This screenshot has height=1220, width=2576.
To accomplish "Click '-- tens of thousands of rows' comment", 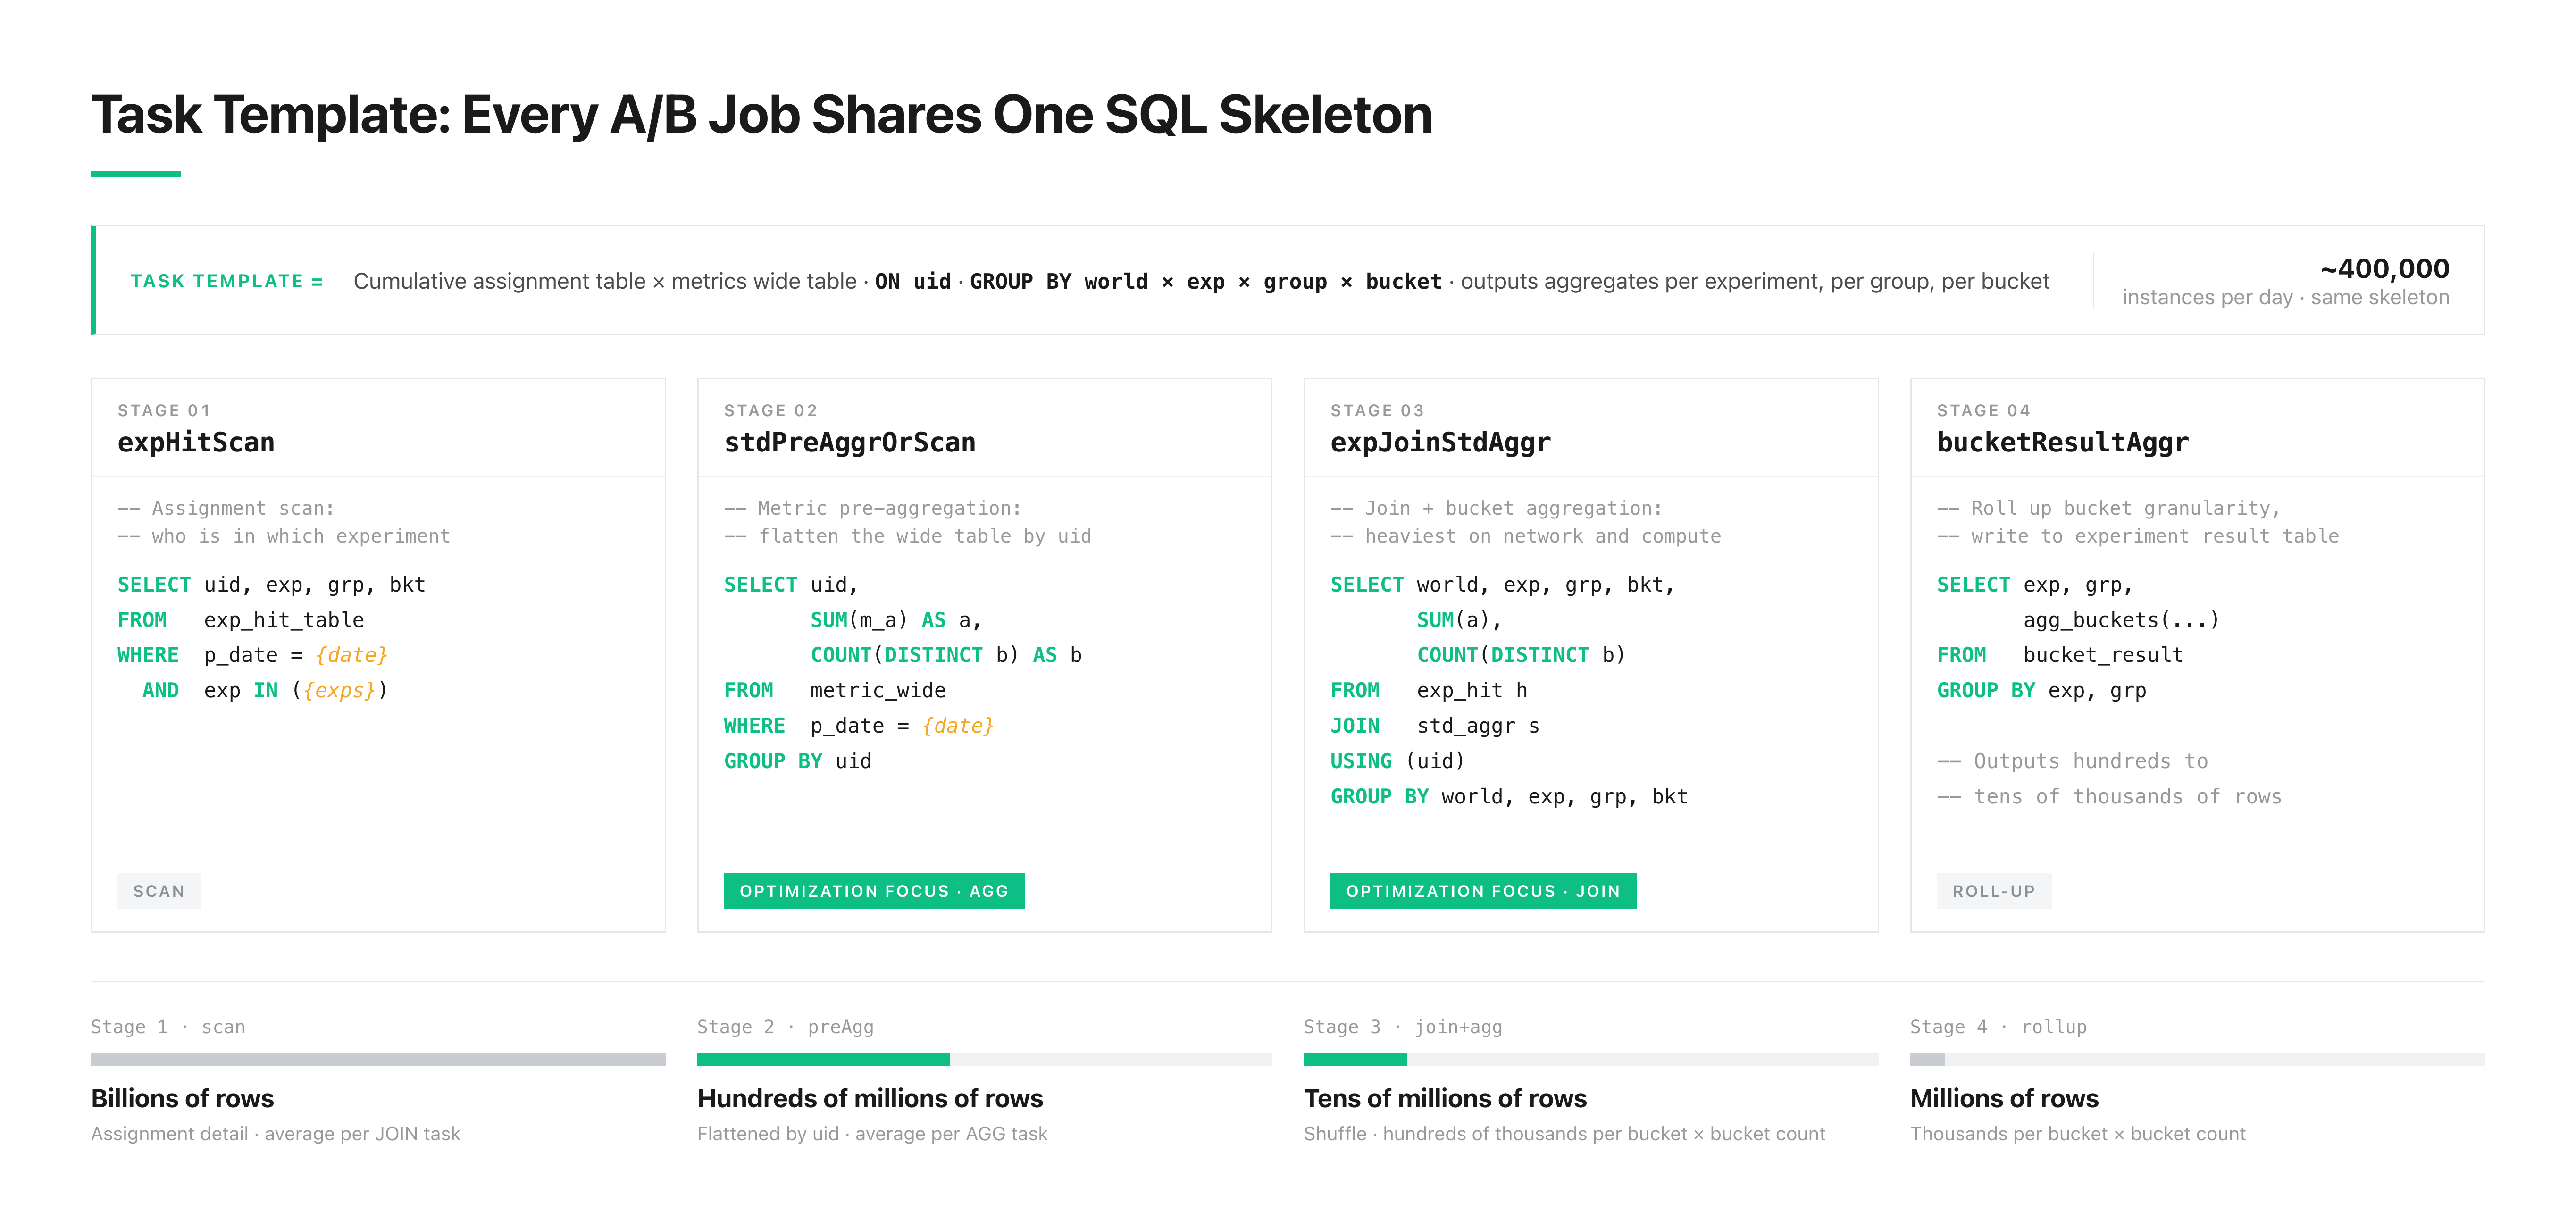I will pyautogui.click(x=2109, y=797).
